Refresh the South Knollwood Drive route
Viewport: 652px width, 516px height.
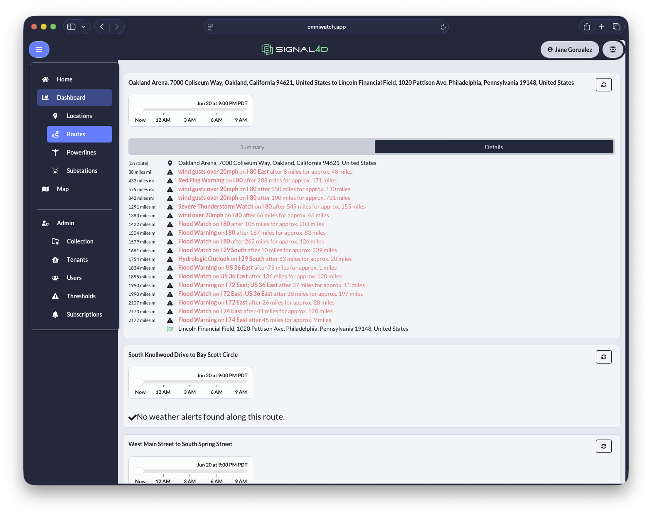tap(603, 357)
